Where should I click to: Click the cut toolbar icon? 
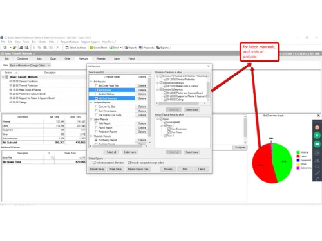coord(33,48)
